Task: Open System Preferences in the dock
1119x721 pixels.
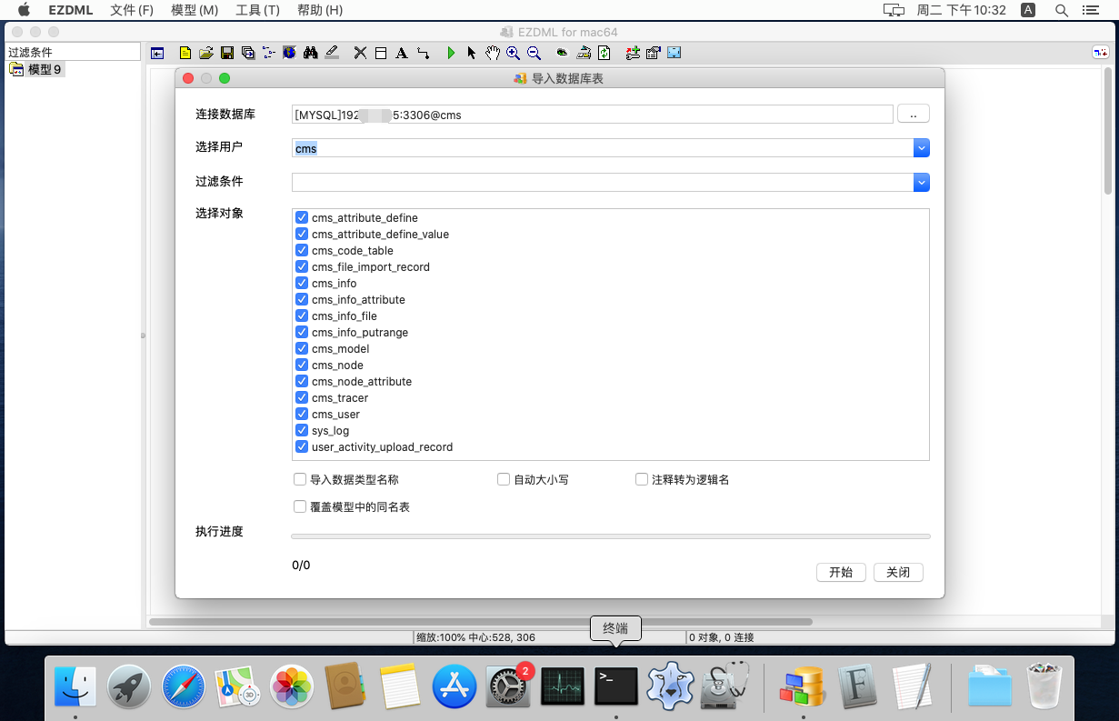Action: pyautogui.click(x=508, y=686)
